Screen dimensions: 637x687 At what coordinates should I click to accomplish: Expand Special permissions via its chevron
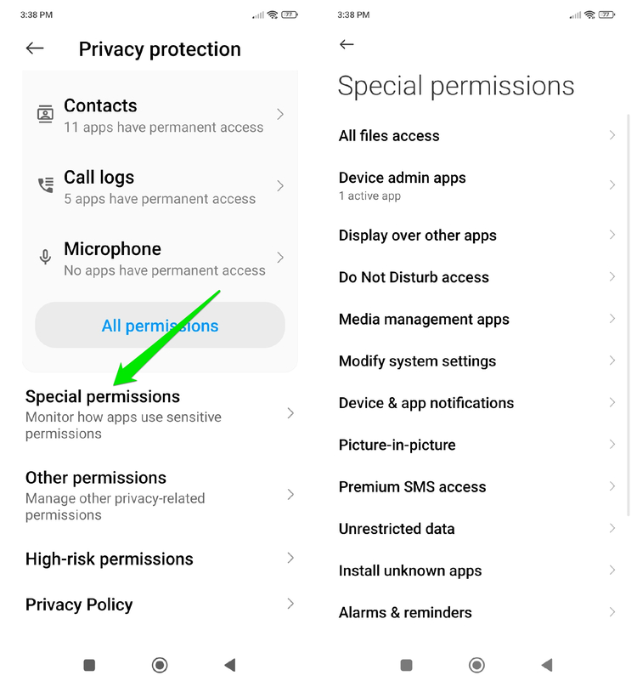(290, 413)
